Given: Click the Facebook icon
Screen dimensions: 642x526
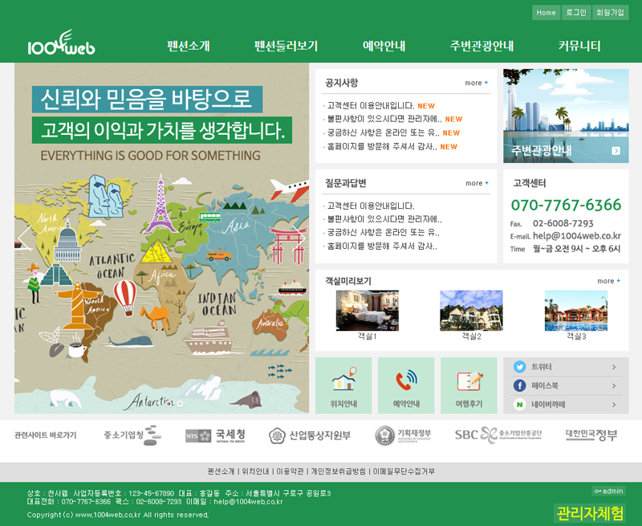Looking at the screenshot, I should click(x=519, y=385).
